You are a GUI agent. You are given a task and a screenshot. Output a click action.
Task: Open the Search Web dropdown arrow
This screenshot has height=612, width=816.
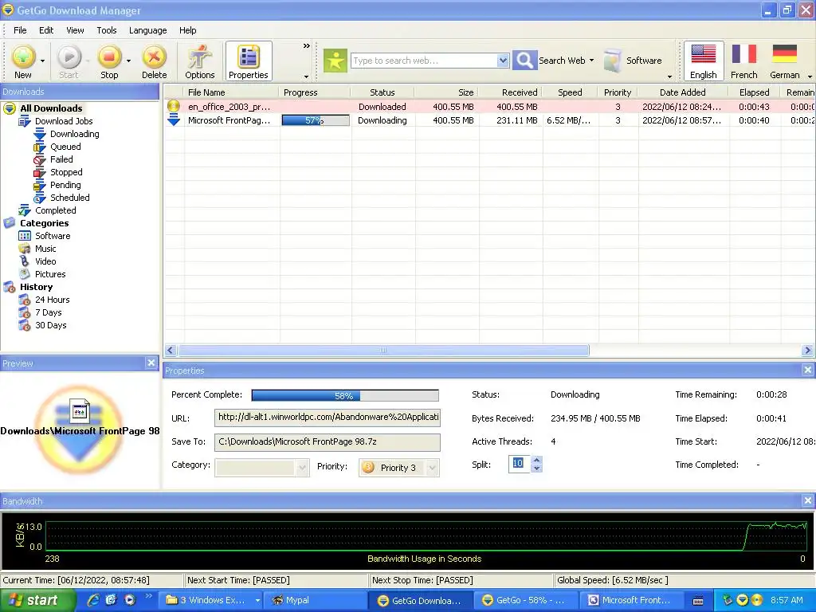pos(592,61)
